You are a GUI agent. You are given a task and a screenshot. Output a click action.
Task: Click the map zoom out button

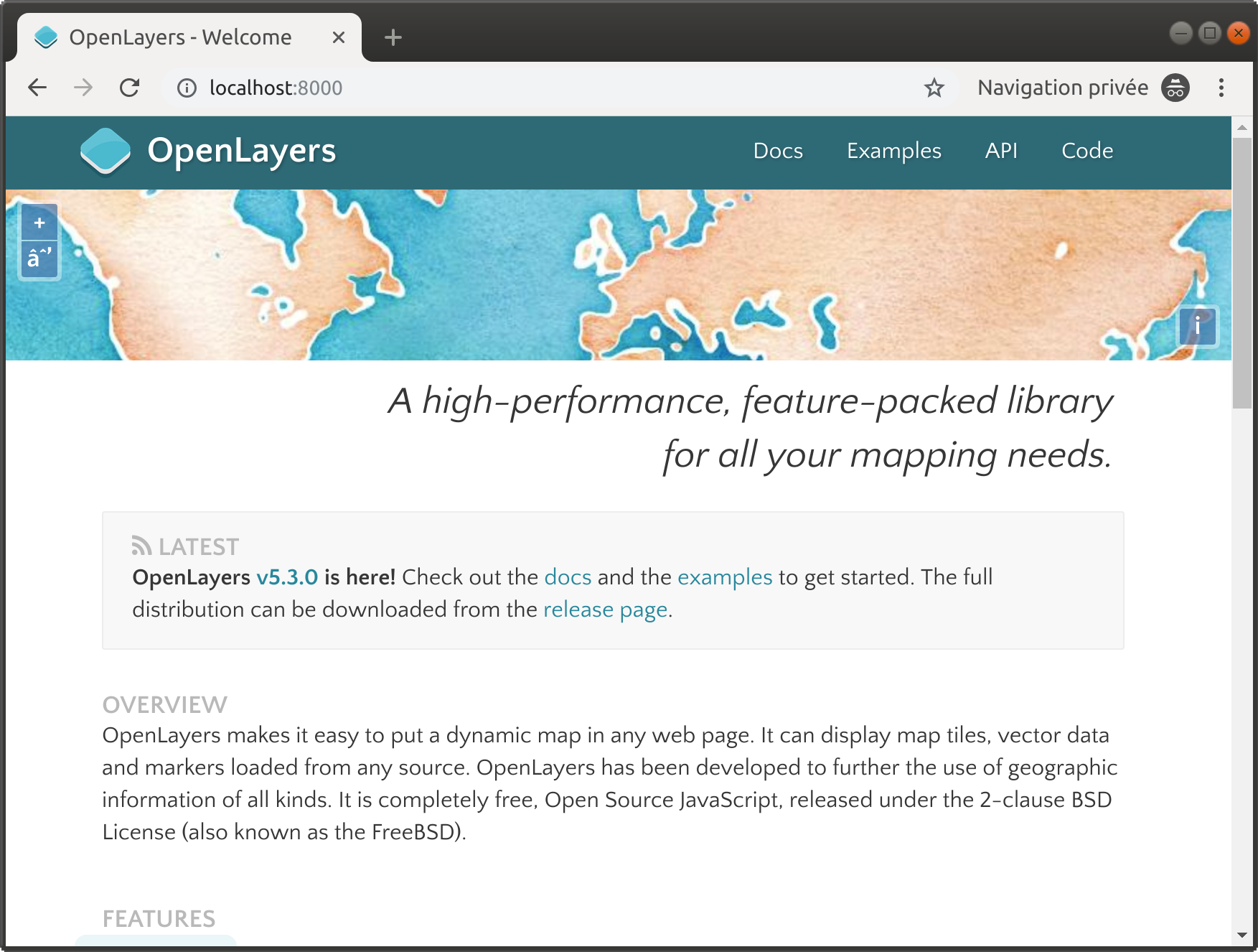pos(39,258)
